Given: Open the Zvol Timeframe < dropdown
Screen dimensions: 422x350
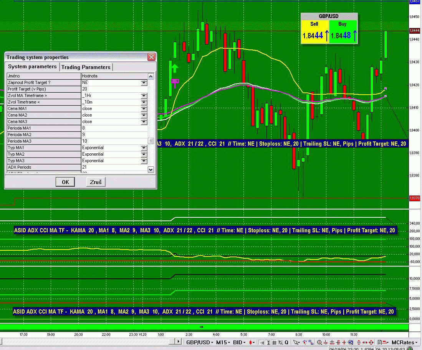Looking at the screenshot, I should pos(144,102).
